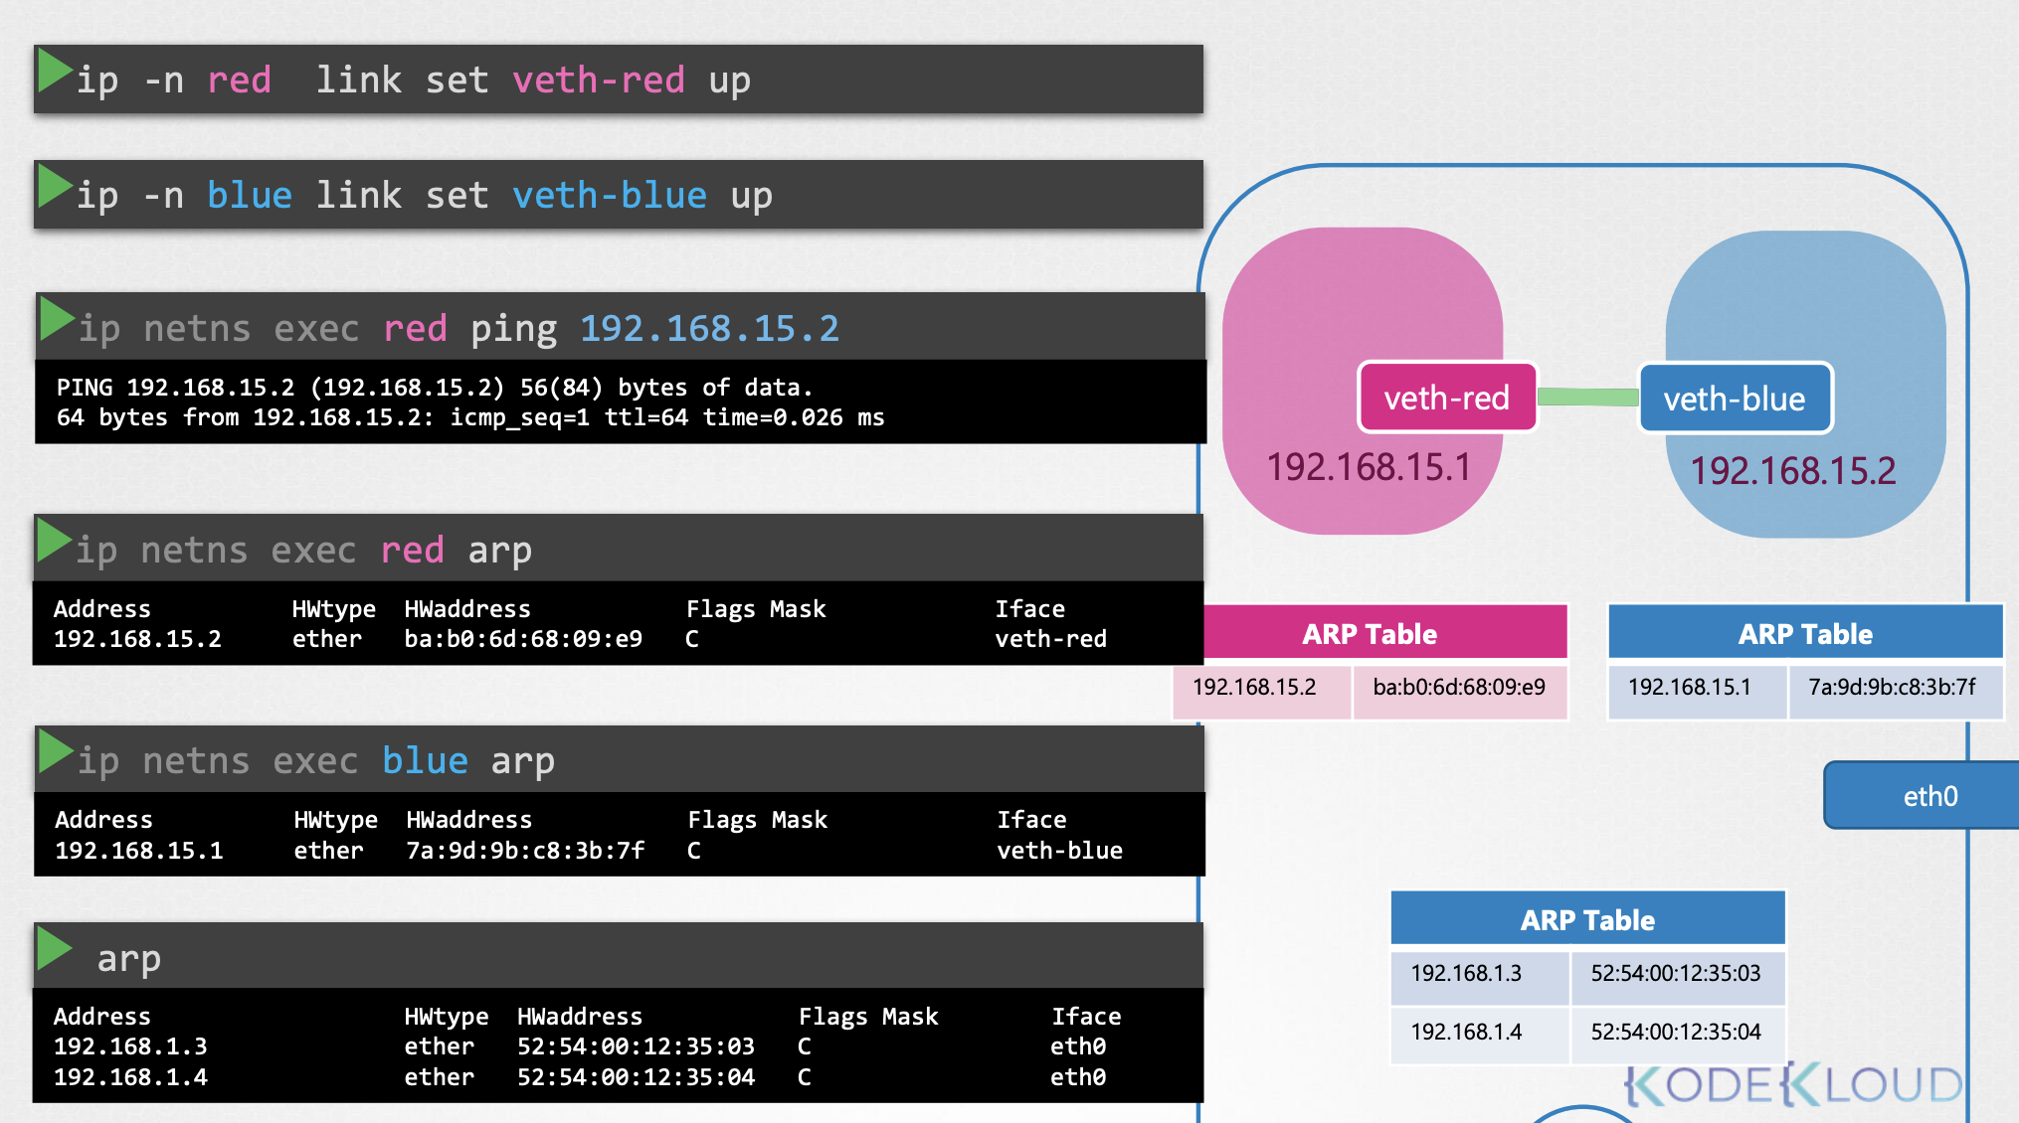Click the green arrow beside the plain arp command

pos(55,949)
